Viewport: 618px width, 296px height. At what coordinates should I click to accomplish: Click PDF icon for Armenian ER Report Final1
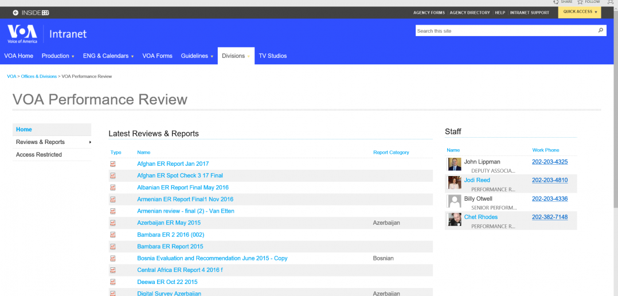[113, 200]
